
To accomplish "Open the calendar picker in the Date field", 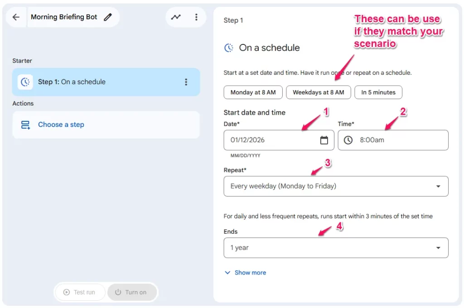I will [x=324, y=140].
